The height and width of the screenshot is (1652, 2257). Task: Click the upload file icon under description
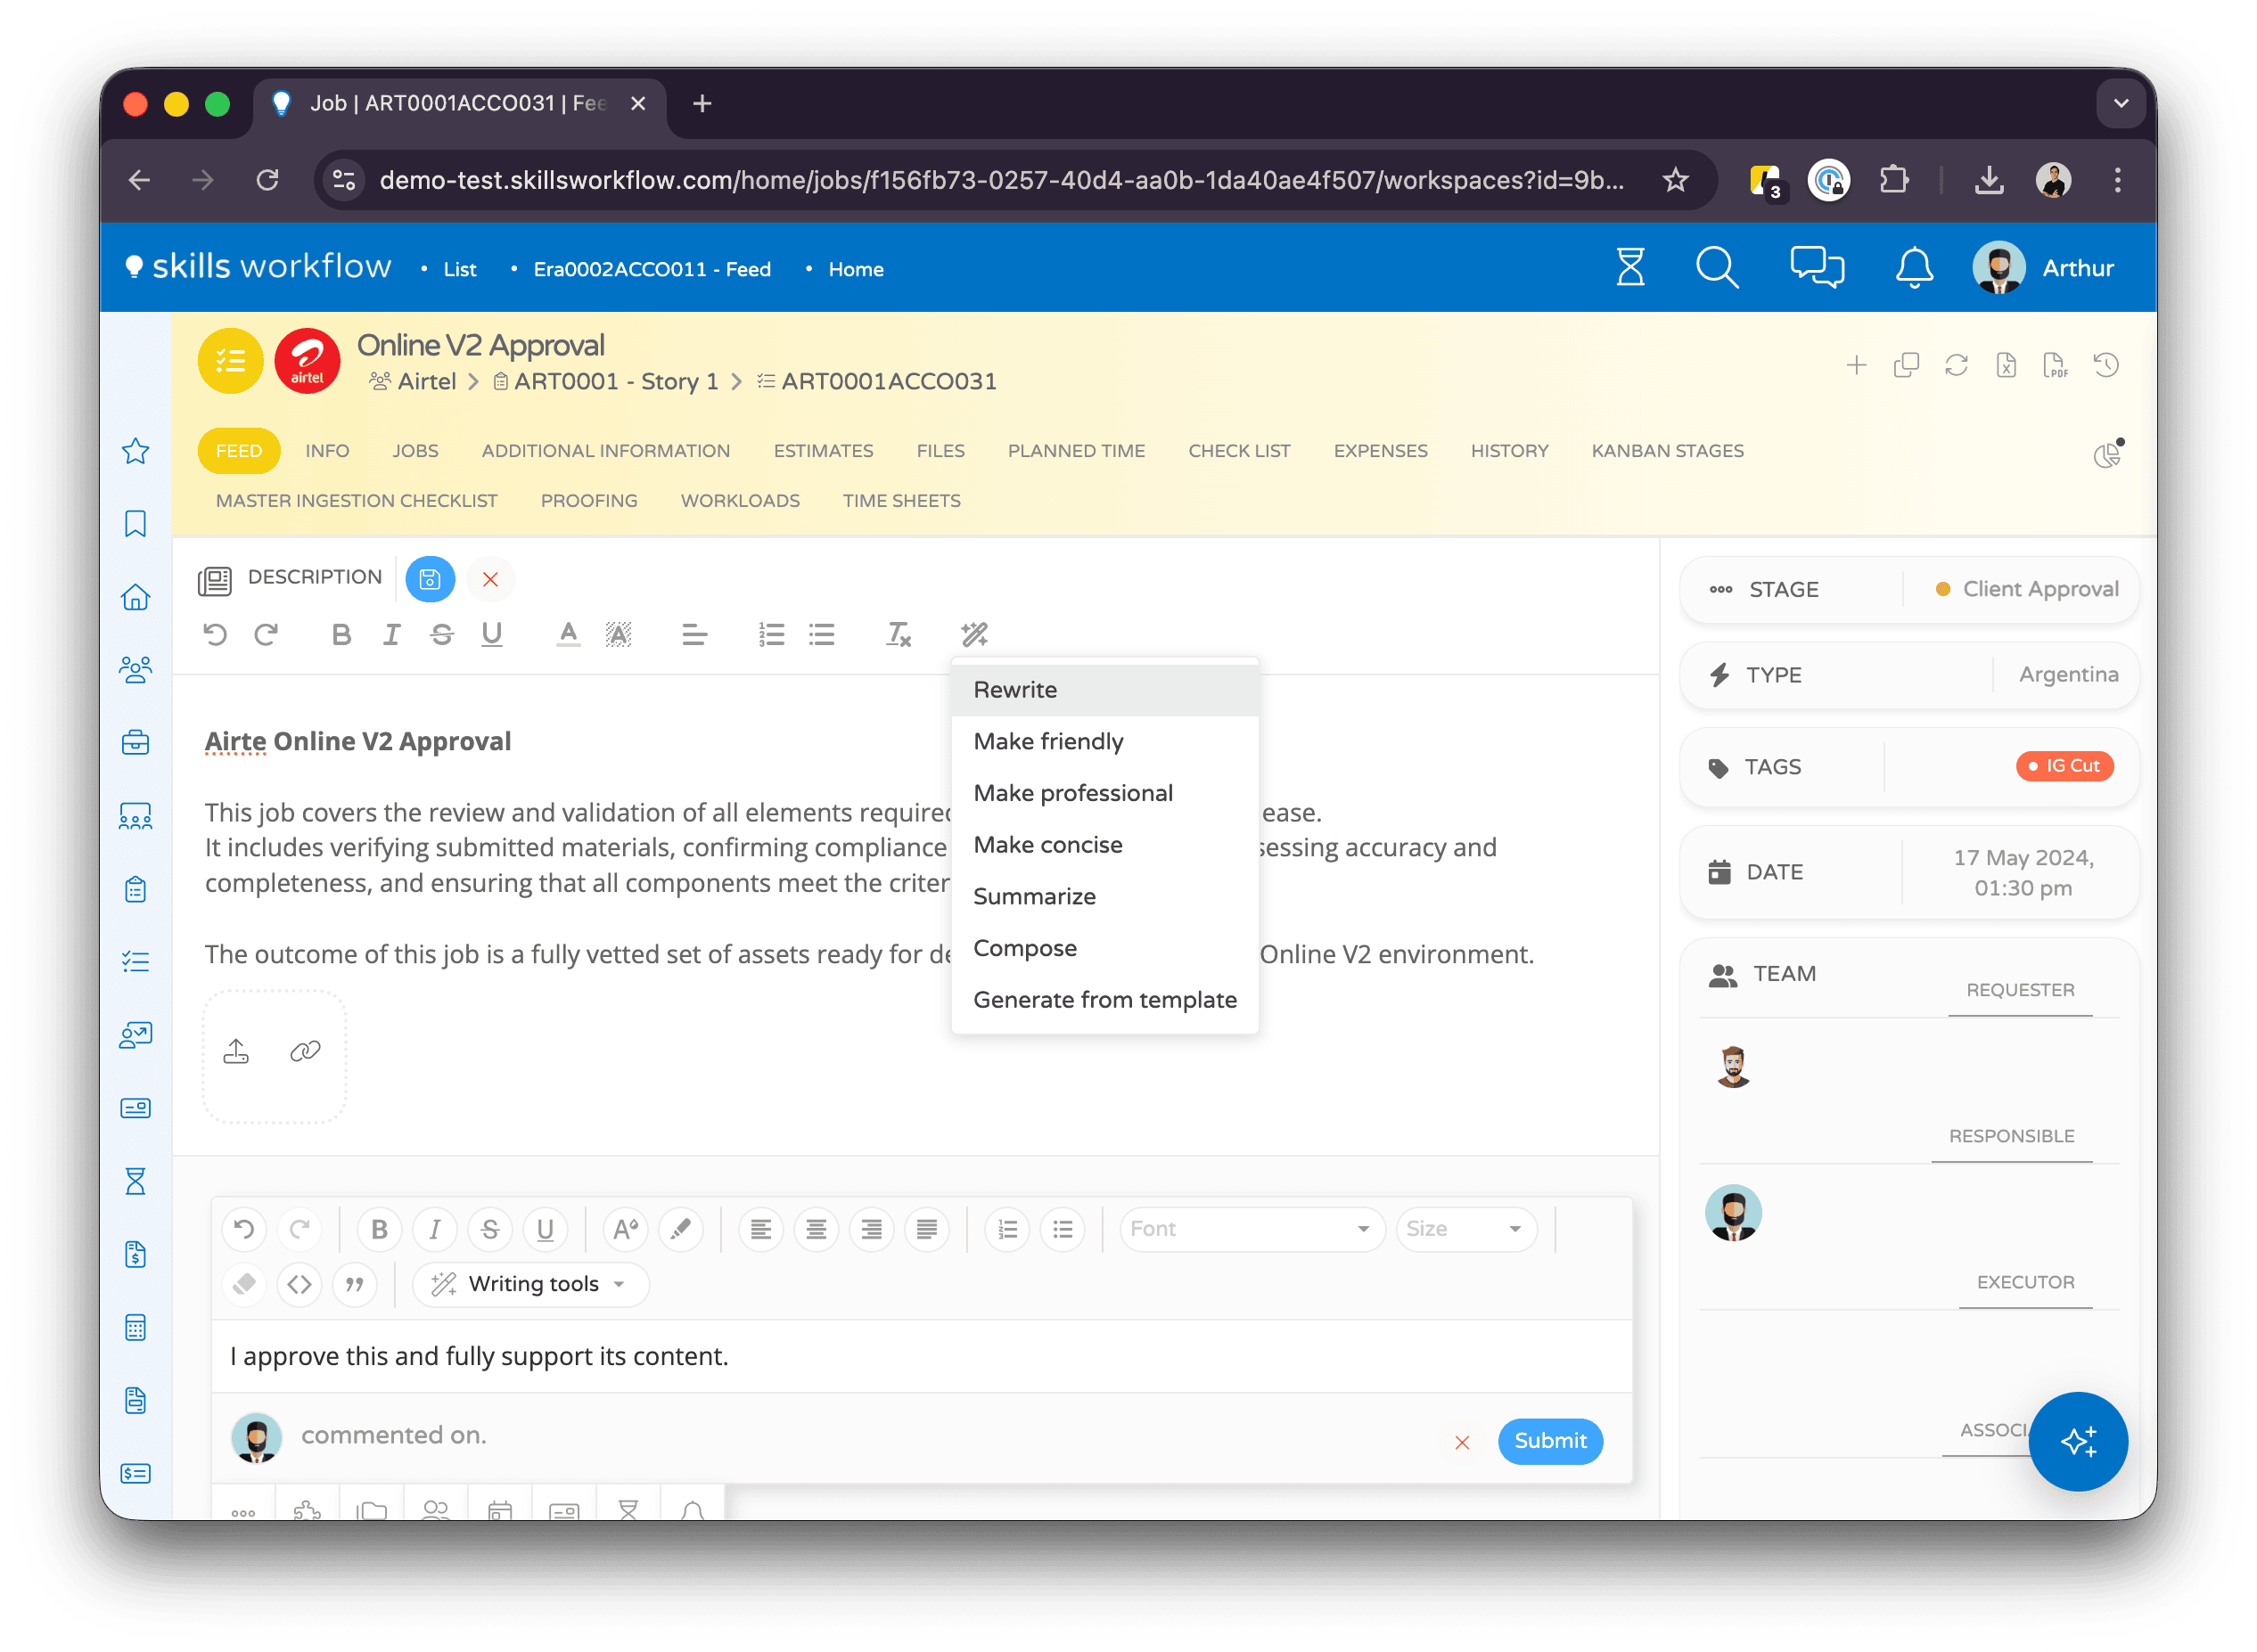point(236,1051)
